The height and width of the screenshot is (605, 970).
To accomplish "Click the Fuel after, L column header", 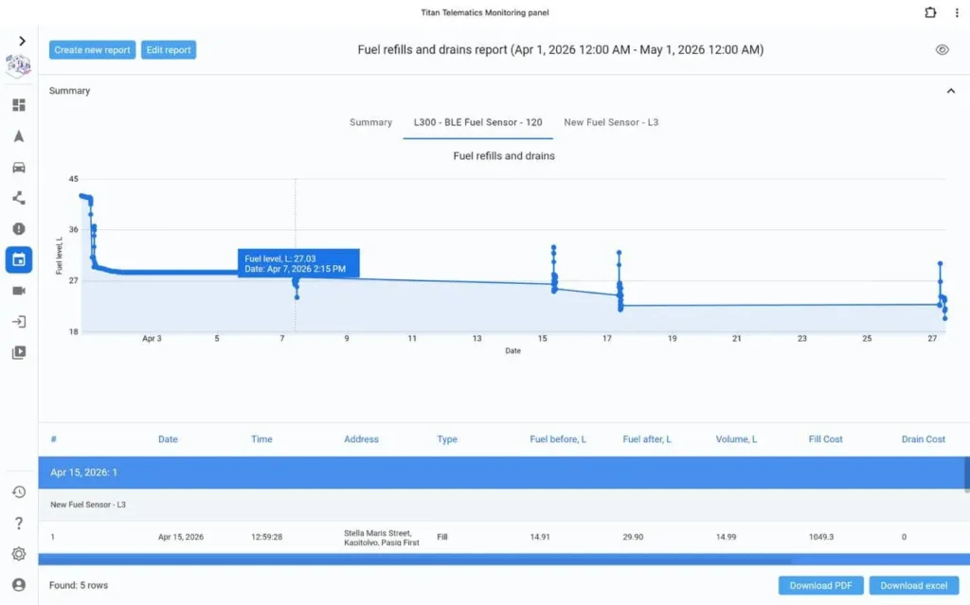I will pyautogui.click(x=646, y=439).
